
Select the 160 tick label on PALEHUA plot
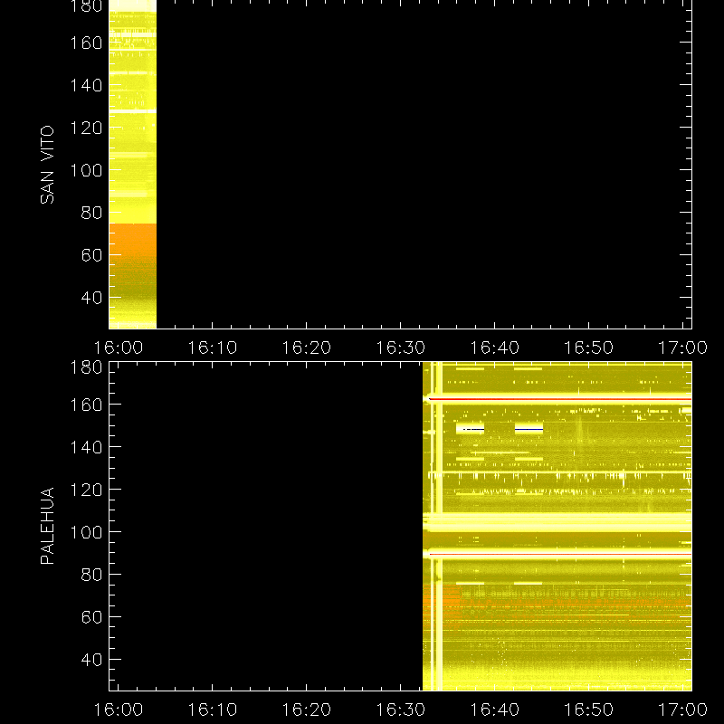tap(86, 405)
